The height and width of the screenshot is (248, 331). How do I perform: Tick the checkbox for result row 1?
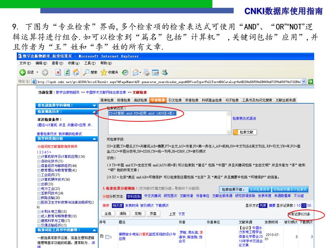107,237
